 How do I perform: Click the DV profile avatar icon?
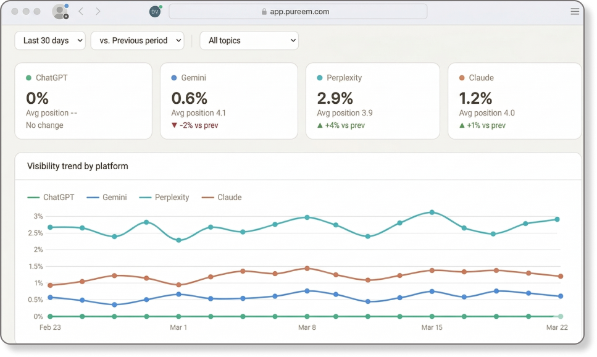pyautogui.click(x=155, y=10)
